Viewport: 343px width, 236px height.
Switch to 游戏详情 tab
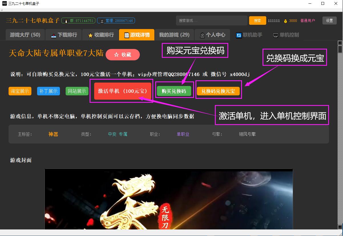[136, 35]
